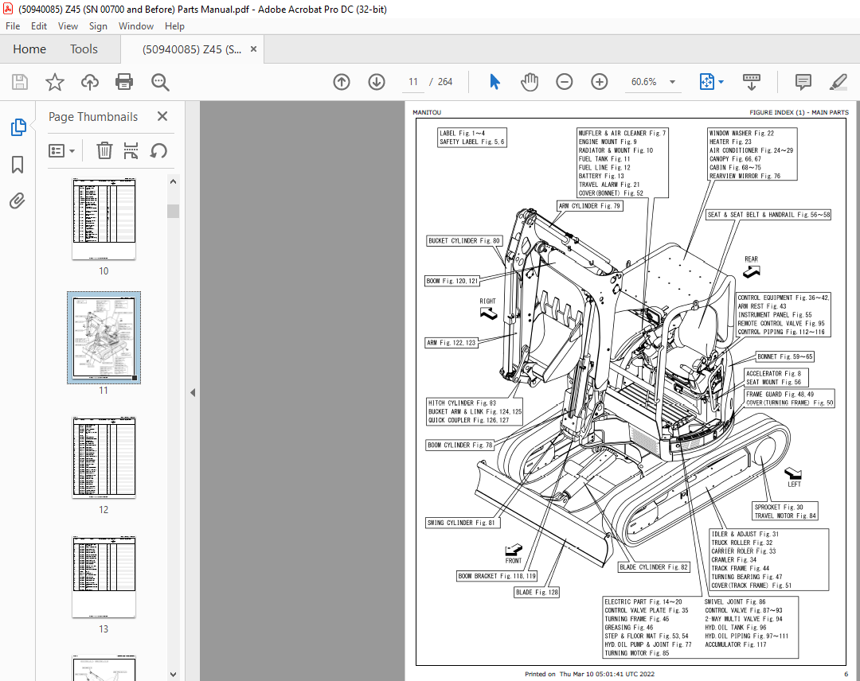Viewport: 860px width, 681px height.
Task: Click FIGURE INDEX (1) - MAIN PARTS heading
Action: coord(799,112)
